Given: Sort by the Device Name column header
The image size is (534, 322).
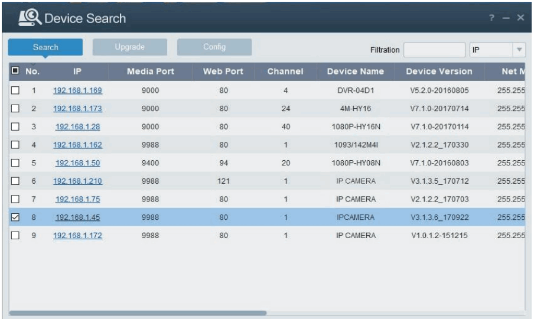Looking at the screenshot, I should pyautogui.click(x=355, y=71).
